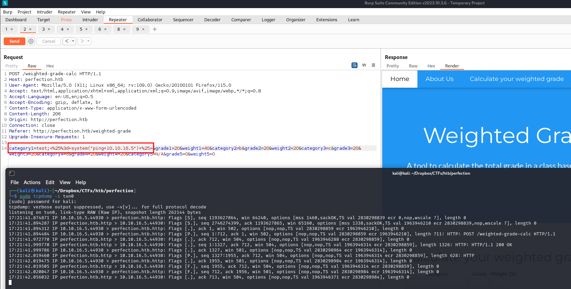Switch to the Proxy tab
This screenshot has height=289, width=571.
click(66, 20)
